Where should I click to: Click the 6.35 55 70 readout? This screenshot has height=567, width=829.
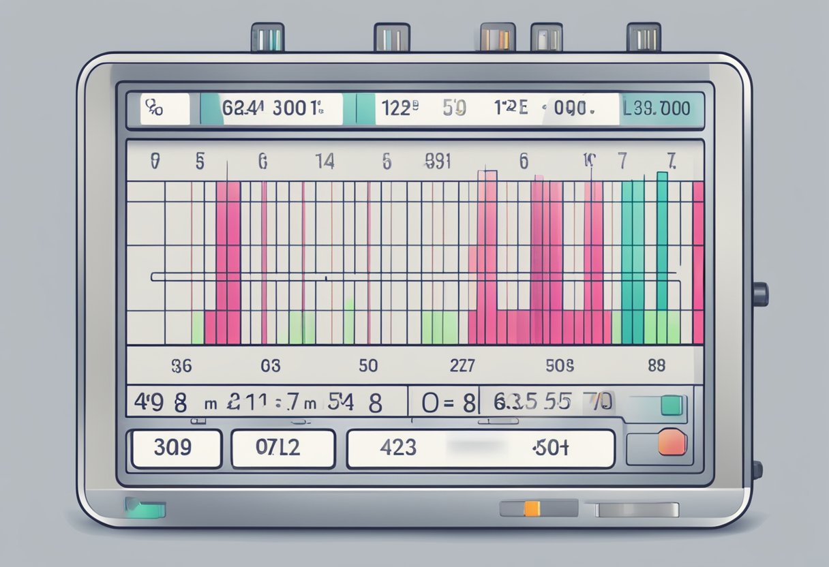click(554, 401)
